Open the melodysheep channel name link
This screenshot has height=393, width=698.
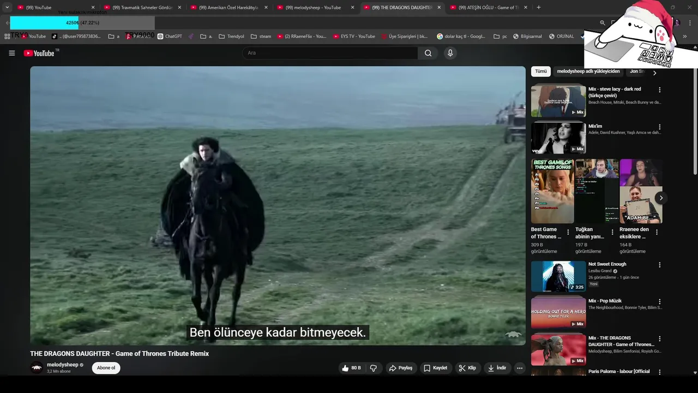pyautogui.click(x=62, y=365)
